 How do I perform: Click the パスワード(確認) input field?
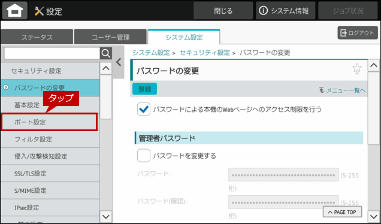283,202
